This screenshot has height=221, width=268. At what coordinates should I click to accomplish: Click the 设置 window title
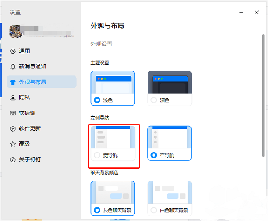click(15, 12)
